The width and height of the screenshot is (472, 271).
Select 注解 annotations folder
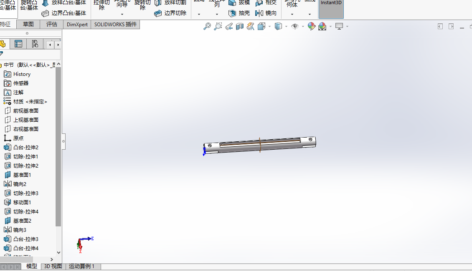[13, 93]
